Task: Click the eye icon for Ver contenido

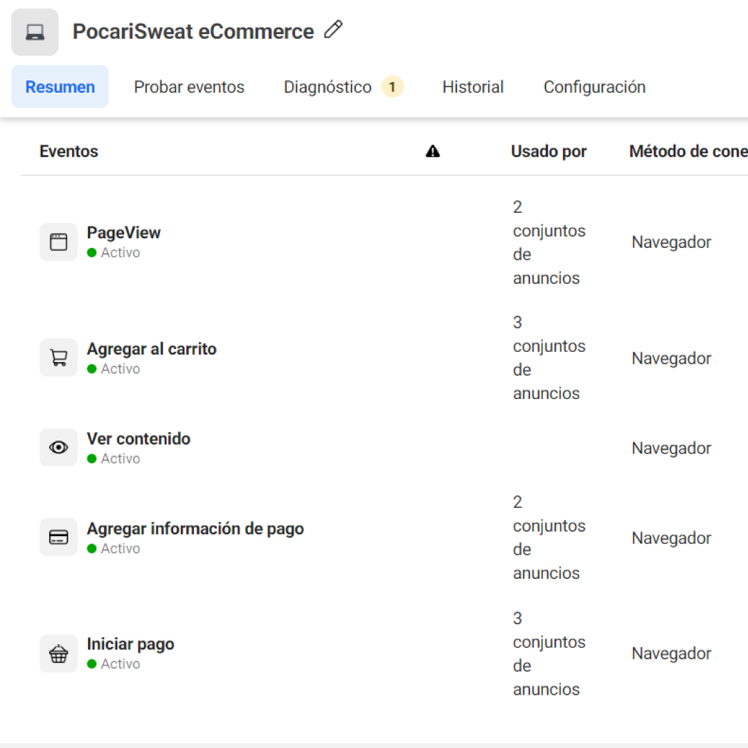Action: [59, 447]
